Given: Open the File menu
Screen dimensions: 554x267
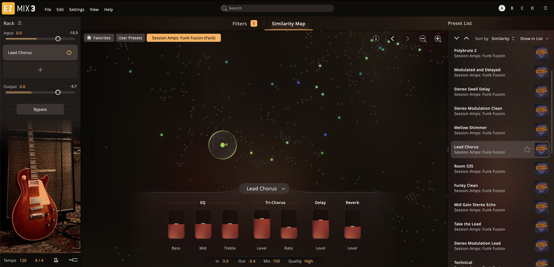Looking at the screenshot, I should point(48,10).
